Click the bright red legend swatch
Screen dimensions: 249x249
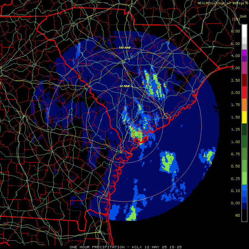(244, 92)
